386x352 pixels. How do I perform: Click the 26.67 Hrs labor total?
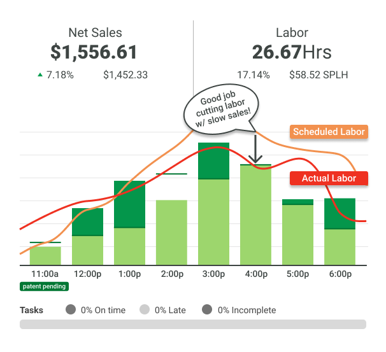[292, 52]
